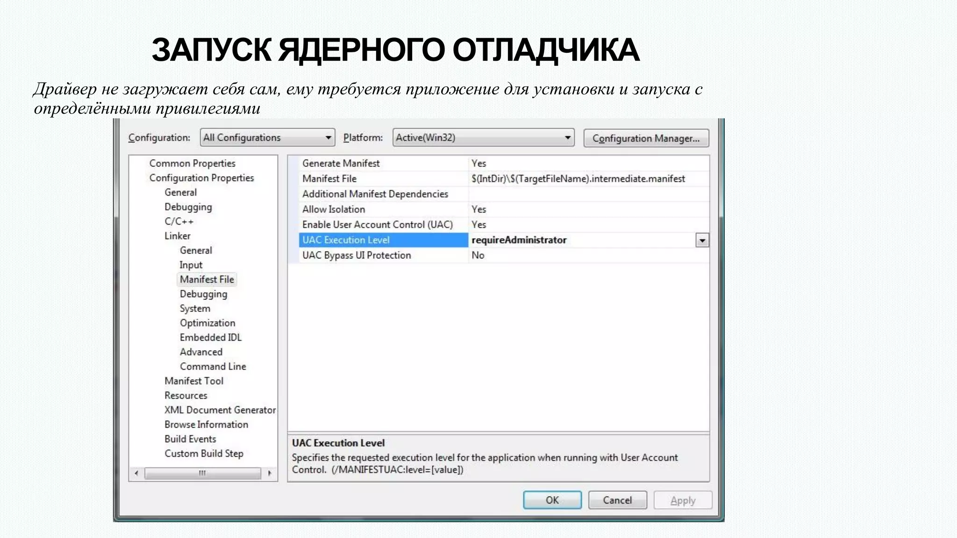The height and width of the screenshot is (538, 957).
Task: Open the C/C++ properties node
Action: pyautogui.click(x=179, y=221)
